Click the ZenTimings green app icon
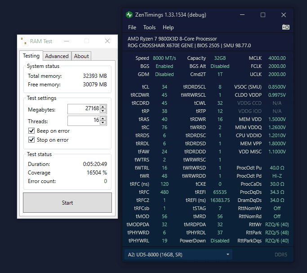The height and width of the screenshot is (273, 307). pyautogui.click(x=129, y=15)
